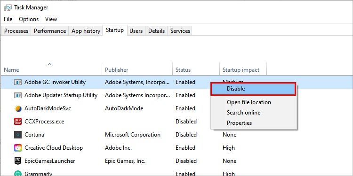Click publisher 'Adobe Systems Incorpor...' cell

[x=137, y=95]
